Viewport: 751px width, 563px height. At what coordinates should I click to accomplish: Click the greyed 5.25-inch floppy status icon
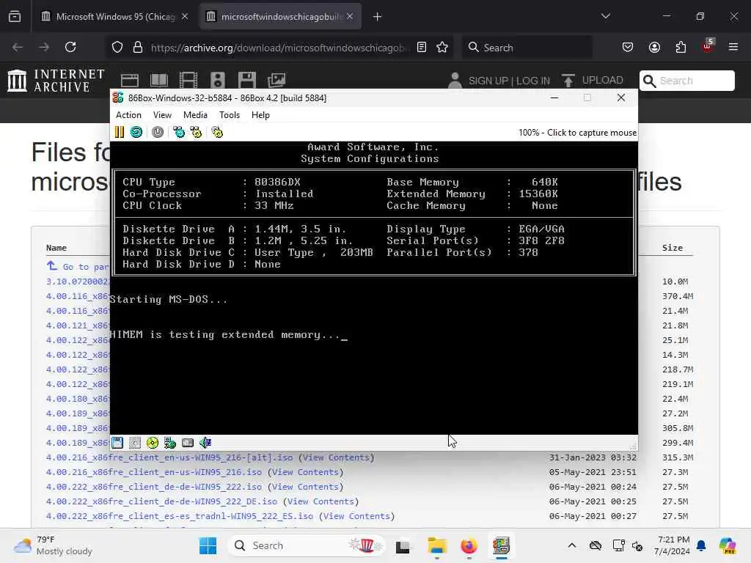click(135, 443)
